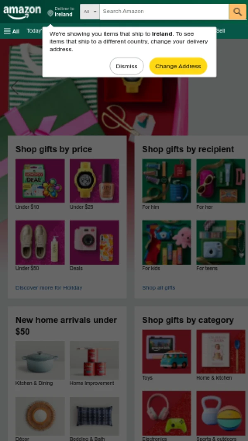
Task: Click Discover more for Holiday link
Action: pos(49,288)
